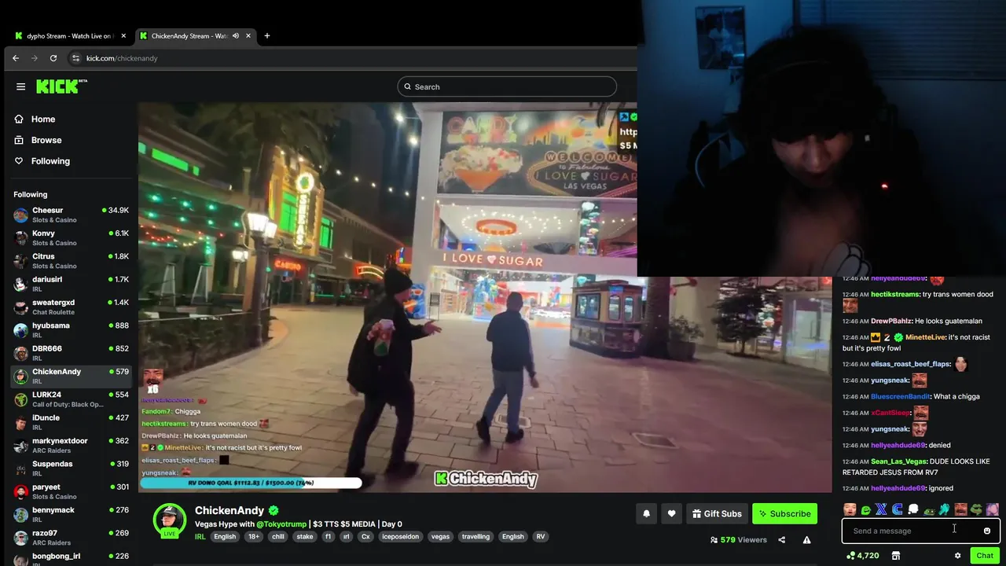The width and height of the screenshot is (1006, 566).
Task: Toggle follow with the heart icon
Action: 671,514
